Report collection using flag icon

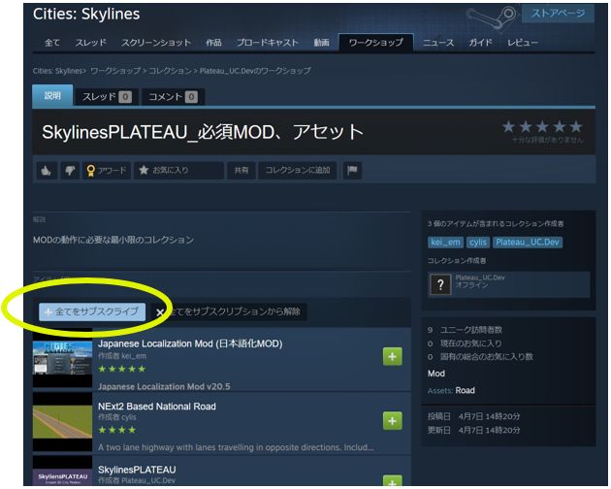click(x=352, y=171)
